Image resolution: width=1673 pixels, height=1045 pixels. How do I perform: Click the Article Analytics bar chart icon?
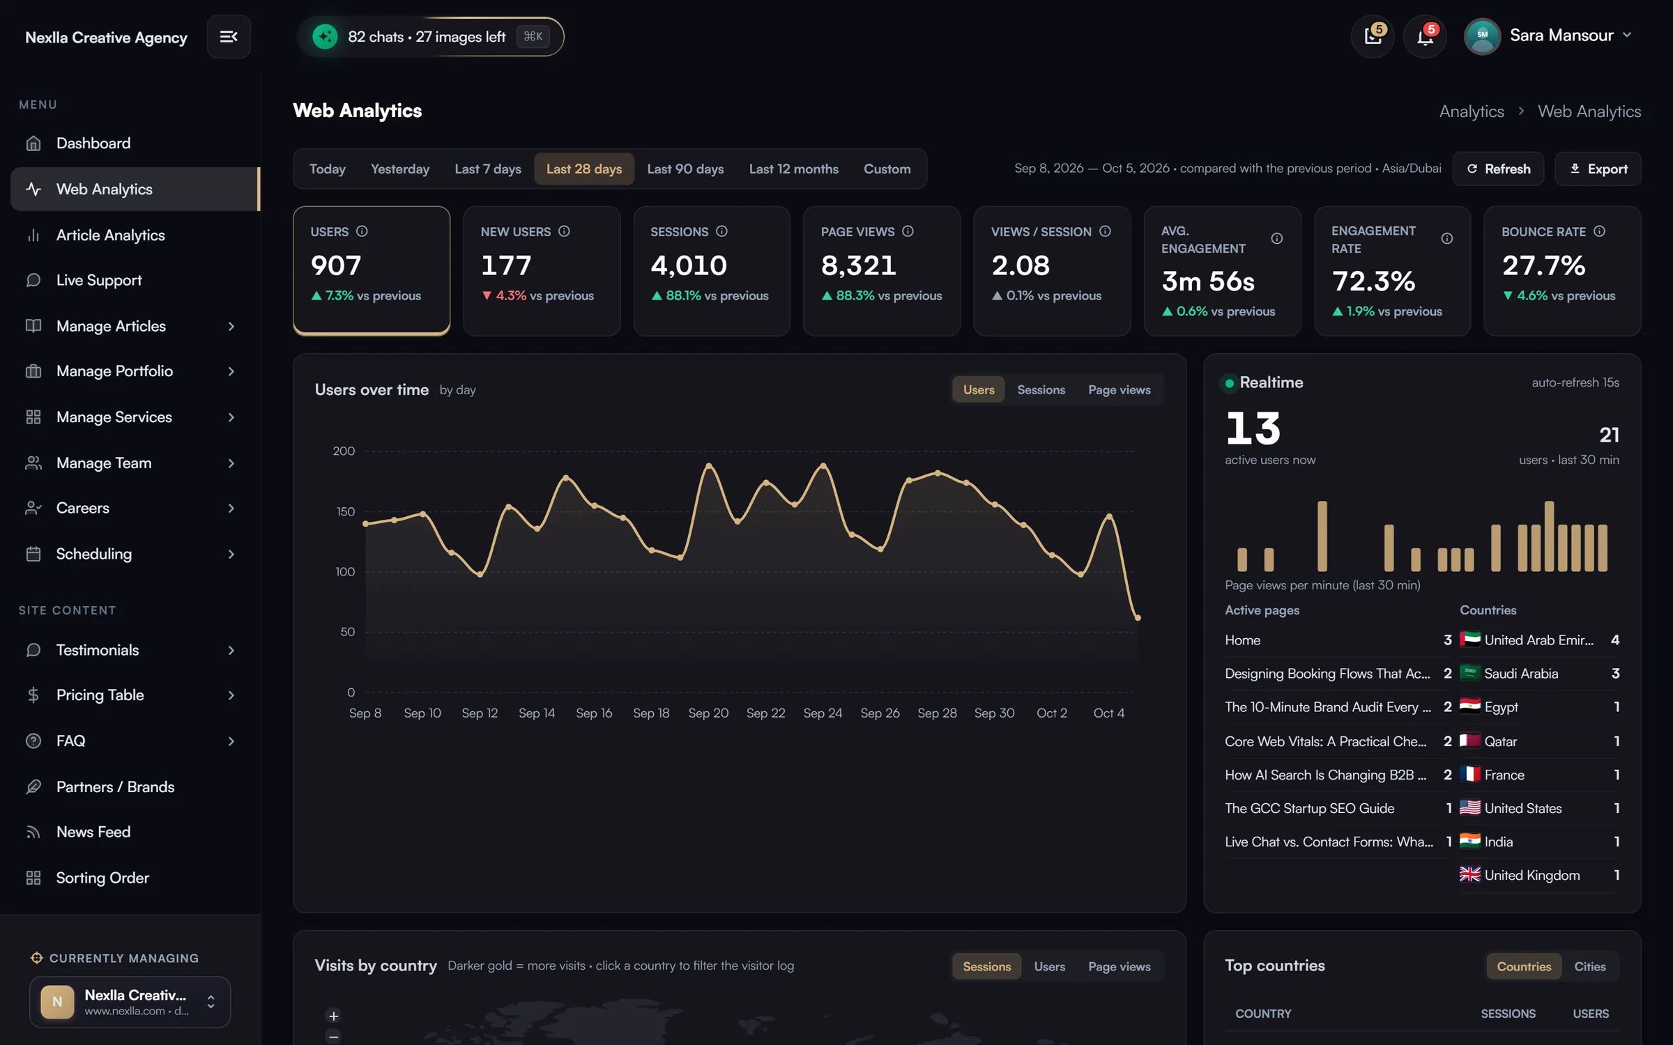click(33, 235)
